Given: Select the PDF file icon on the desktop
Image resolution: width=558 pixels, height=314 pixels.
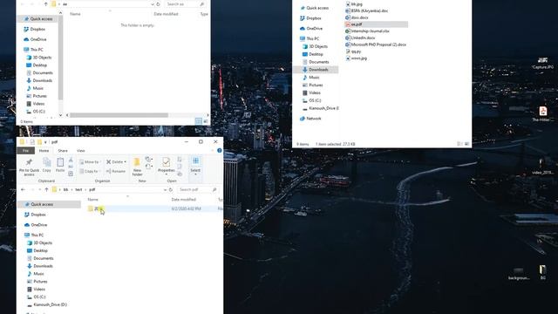Looking at the screenshot, I should [542, 114].
